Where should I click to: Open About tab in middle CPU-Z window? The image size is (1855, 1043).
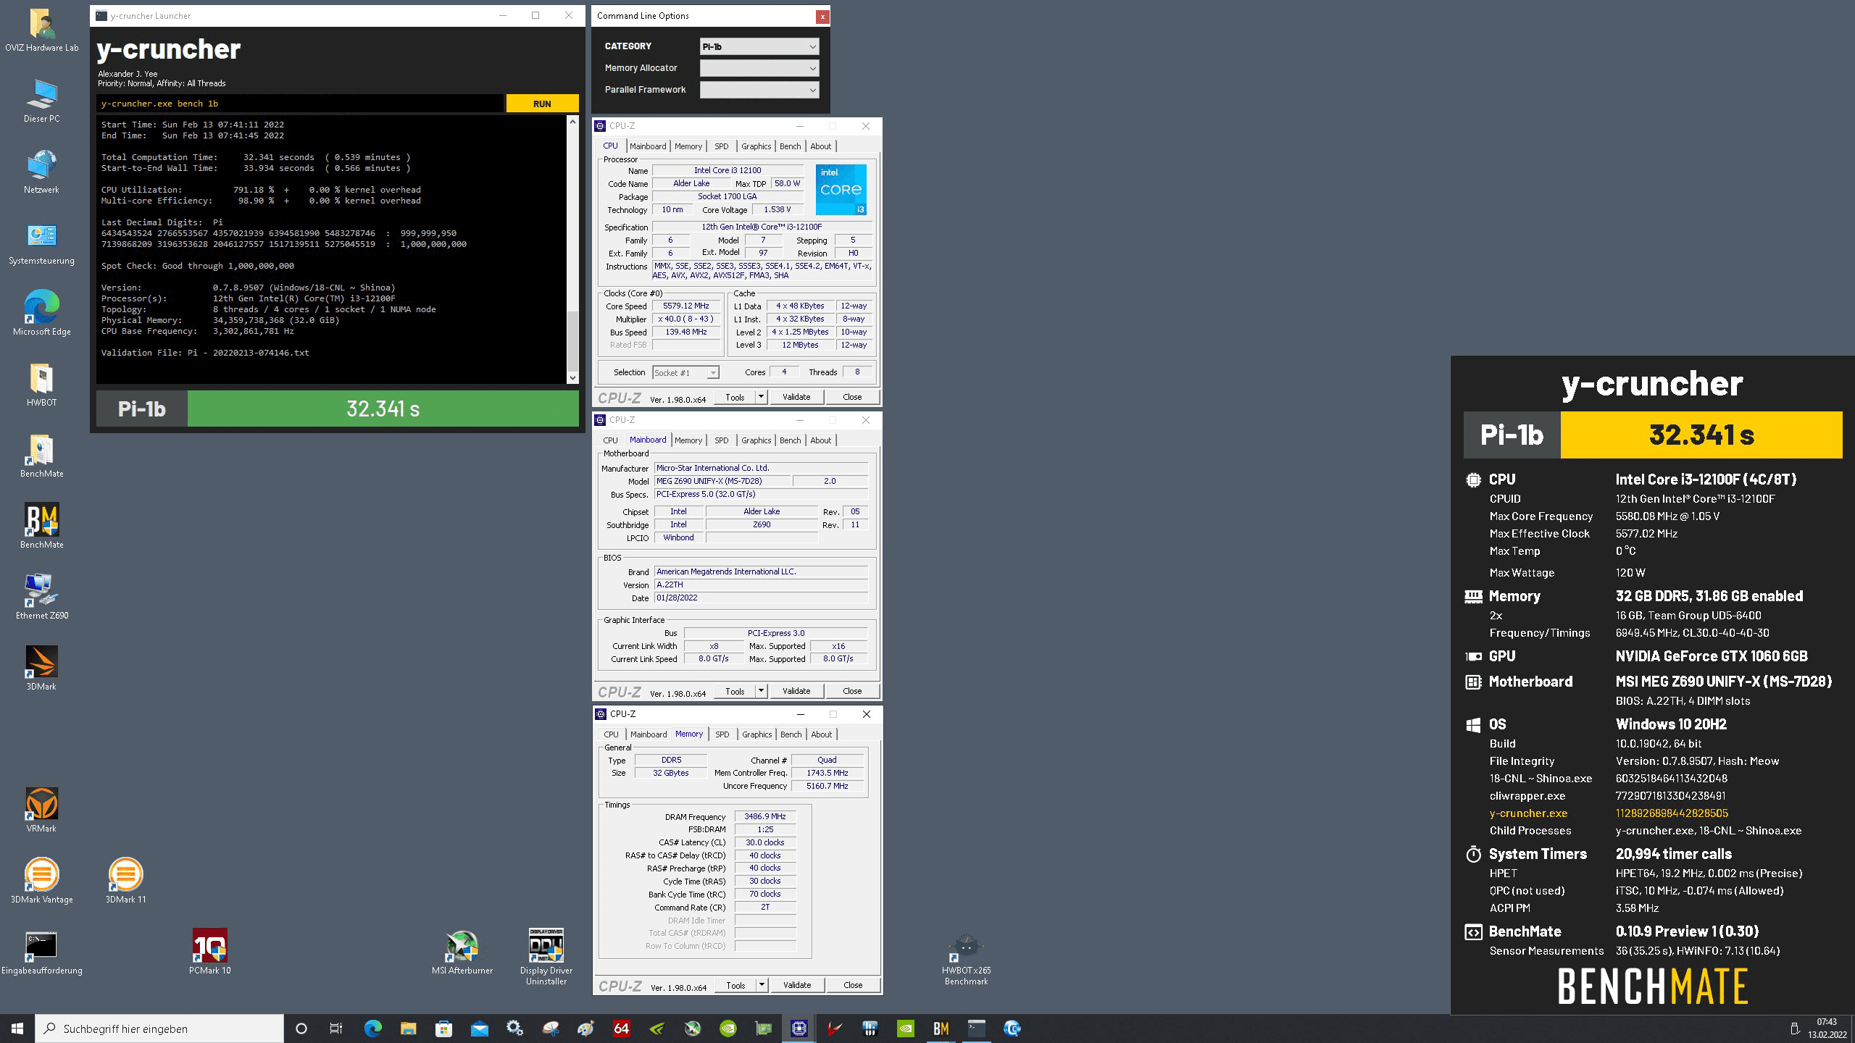820,440
